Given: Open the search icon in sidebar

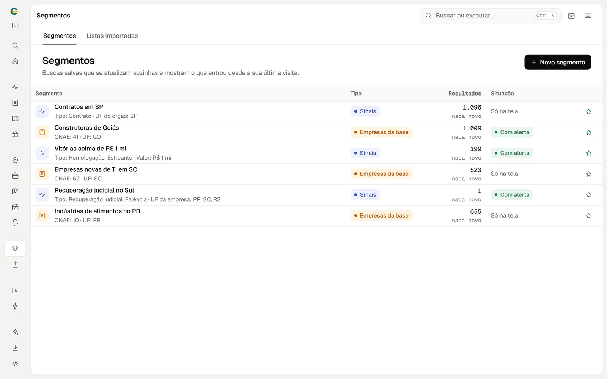Looking at the screenshot, I should [15, 45].
